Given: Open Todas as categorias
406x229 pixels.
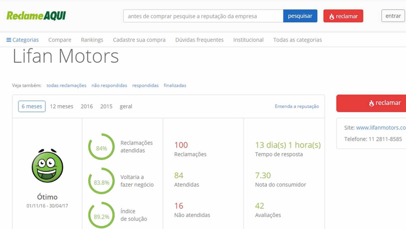Looking at the screenshot, I should (x=297, y=40).
